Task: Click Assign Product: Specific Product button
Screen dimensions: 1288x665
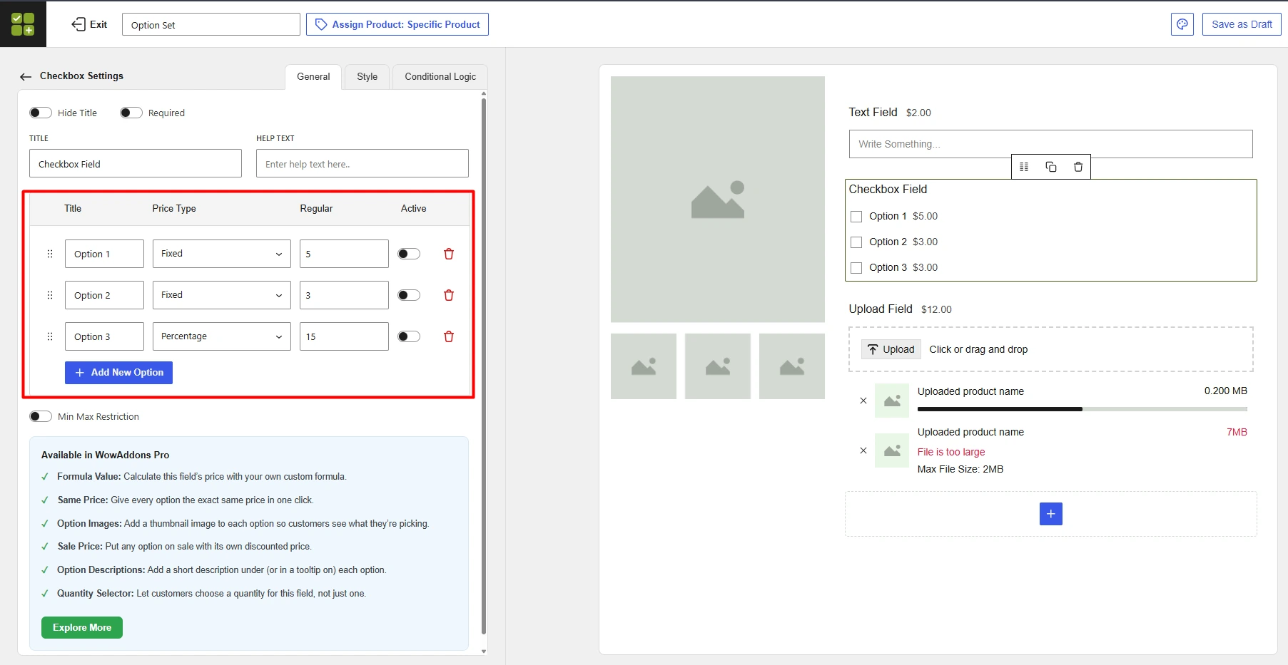Action: pos(397,24)
